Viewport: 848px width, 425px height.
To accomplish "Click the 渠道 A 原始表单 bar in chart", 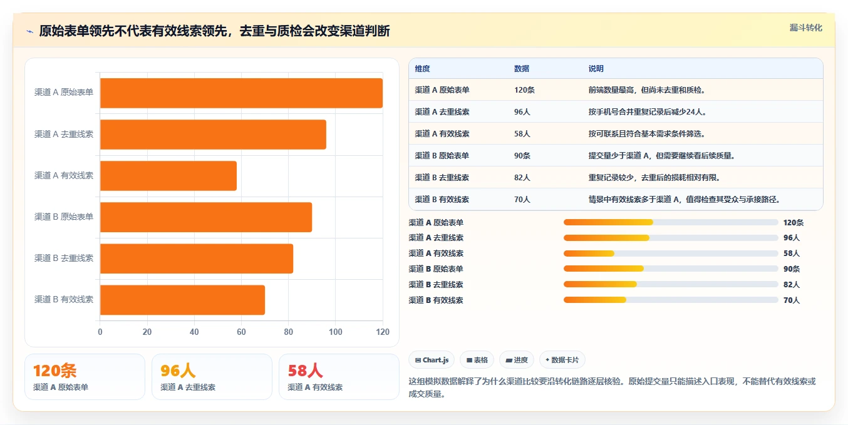I will coord(241,93).
